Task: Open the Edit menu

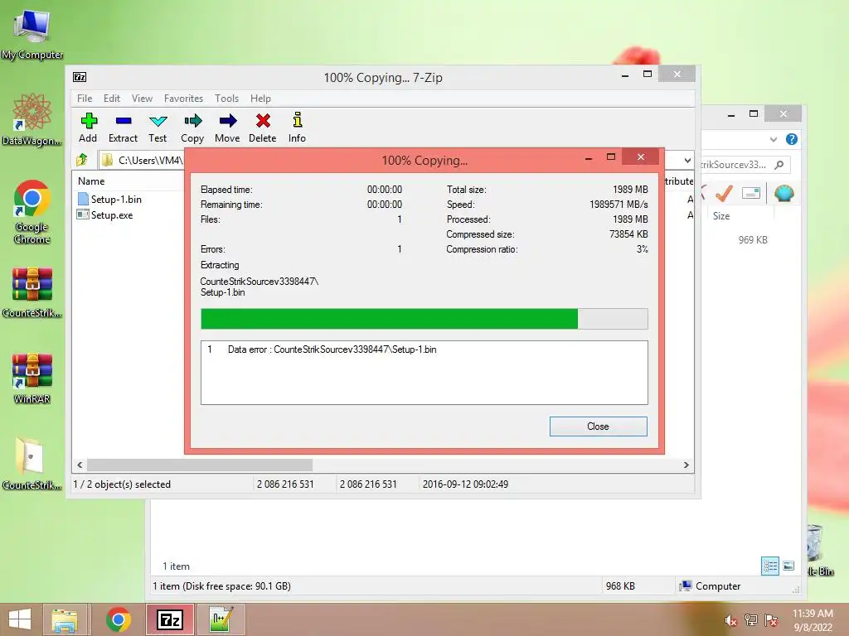Action: 112,99
